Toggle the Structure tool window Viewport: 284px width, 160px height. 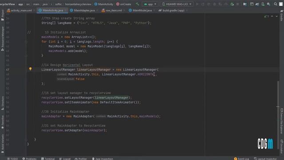[2, 103]
